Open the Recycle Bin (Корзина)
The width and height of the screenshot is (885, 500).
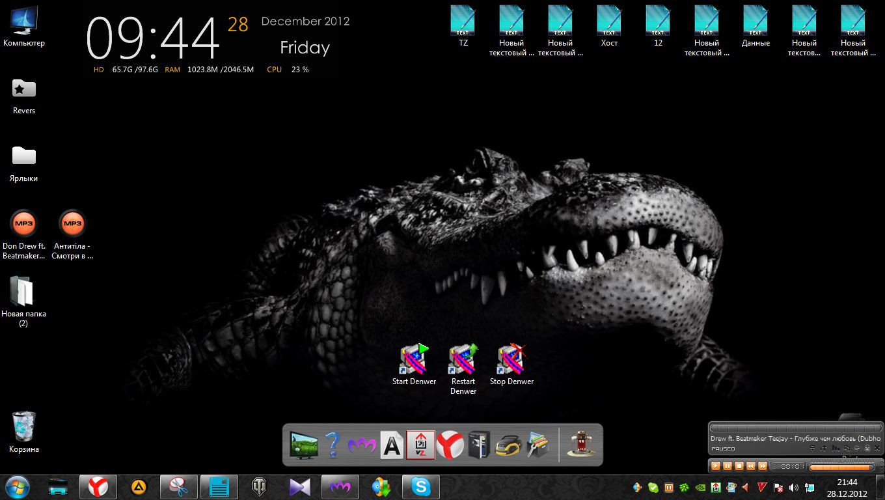(x=24, y=427)
